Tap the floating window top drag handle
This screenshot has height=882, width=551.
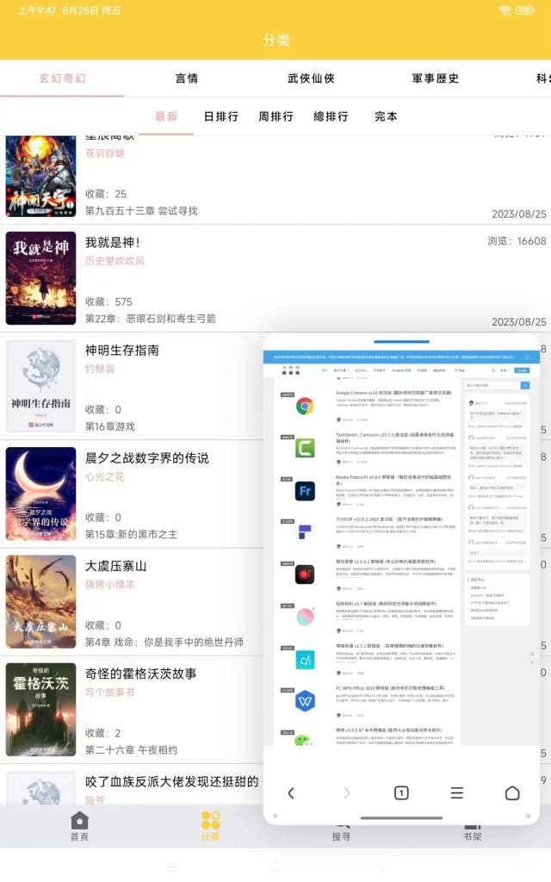[x=401, y=341]
